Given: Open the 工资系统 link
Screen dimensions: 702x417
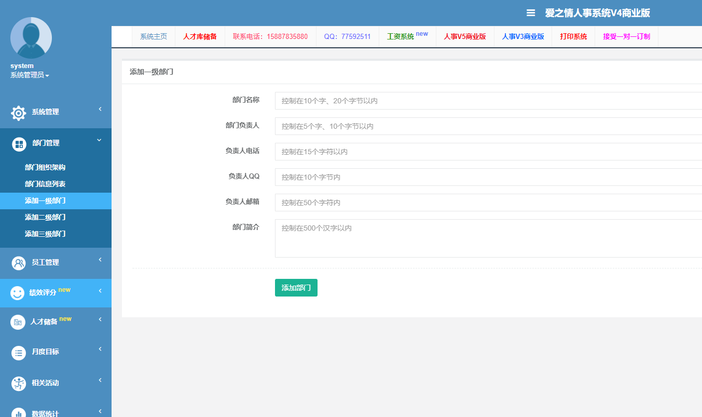Looking at the screenshot, I should 401,37.
